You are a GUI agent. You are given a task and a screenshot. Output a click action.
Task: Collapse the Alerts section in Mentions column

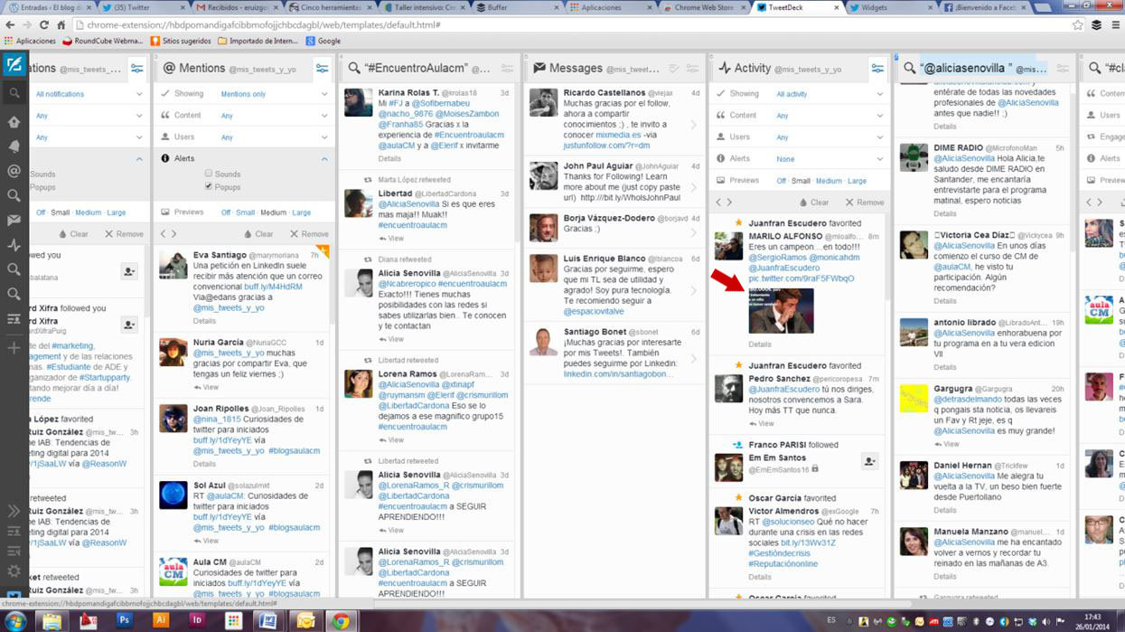tap(323, 158)
